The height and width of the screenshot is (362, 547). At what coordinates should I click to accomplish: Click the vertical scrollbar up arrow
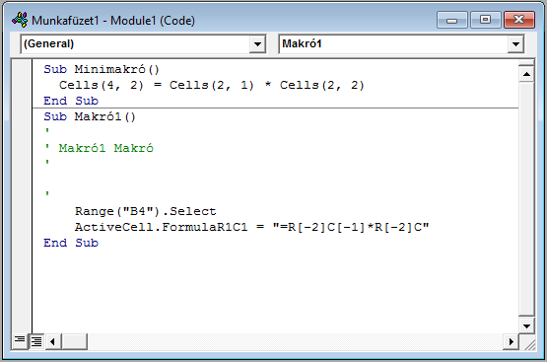[526, 74]
